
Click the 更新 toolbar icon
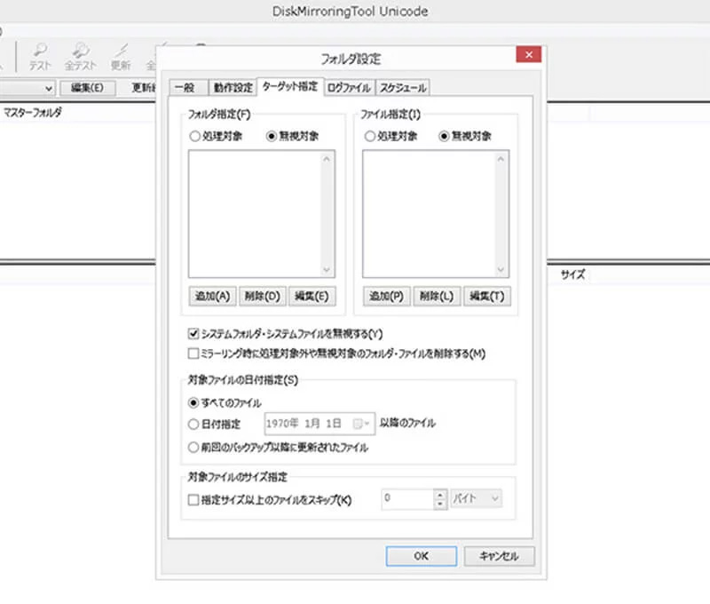pyautogui.click(x=120, y=56)
